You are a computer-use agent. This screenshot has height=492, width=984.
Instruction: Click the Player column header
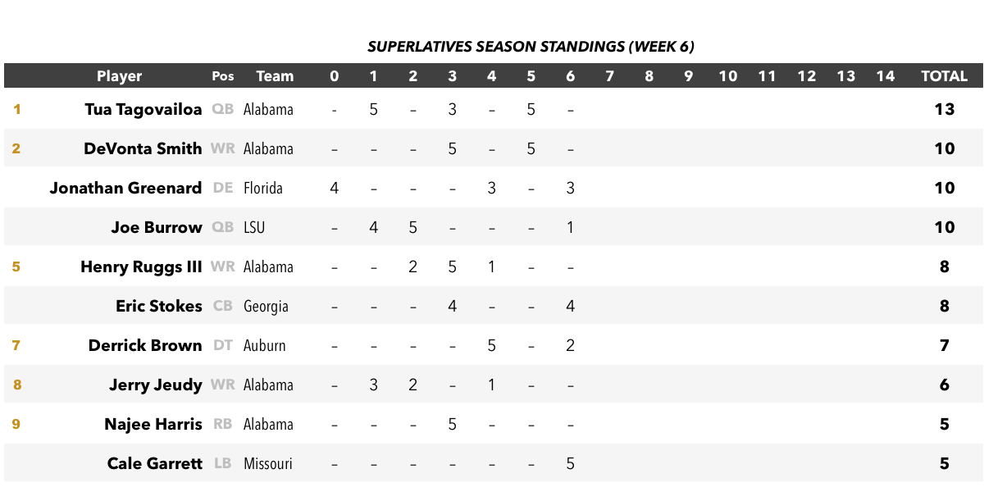click(119, 76)
